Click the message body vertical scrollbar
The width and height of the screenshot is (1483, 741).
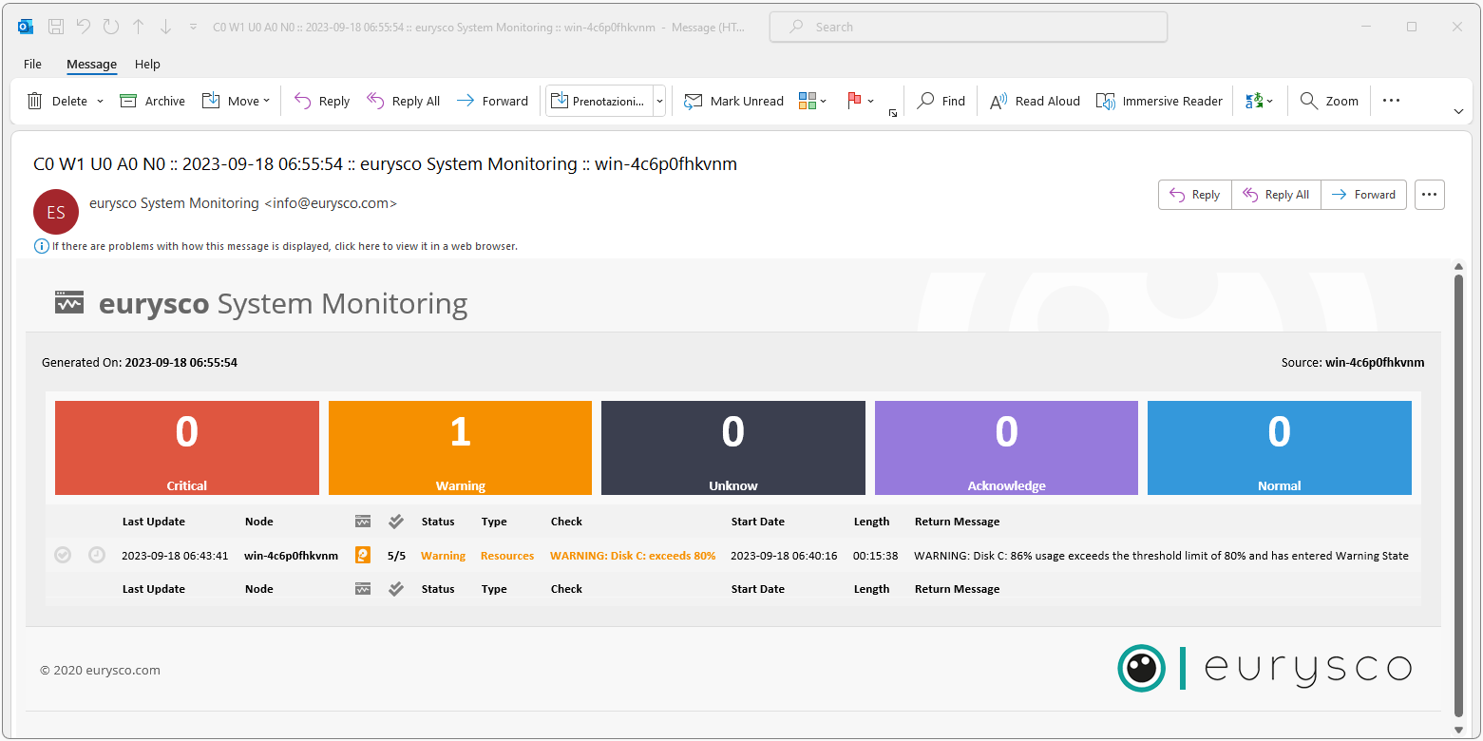[1459, 494]
